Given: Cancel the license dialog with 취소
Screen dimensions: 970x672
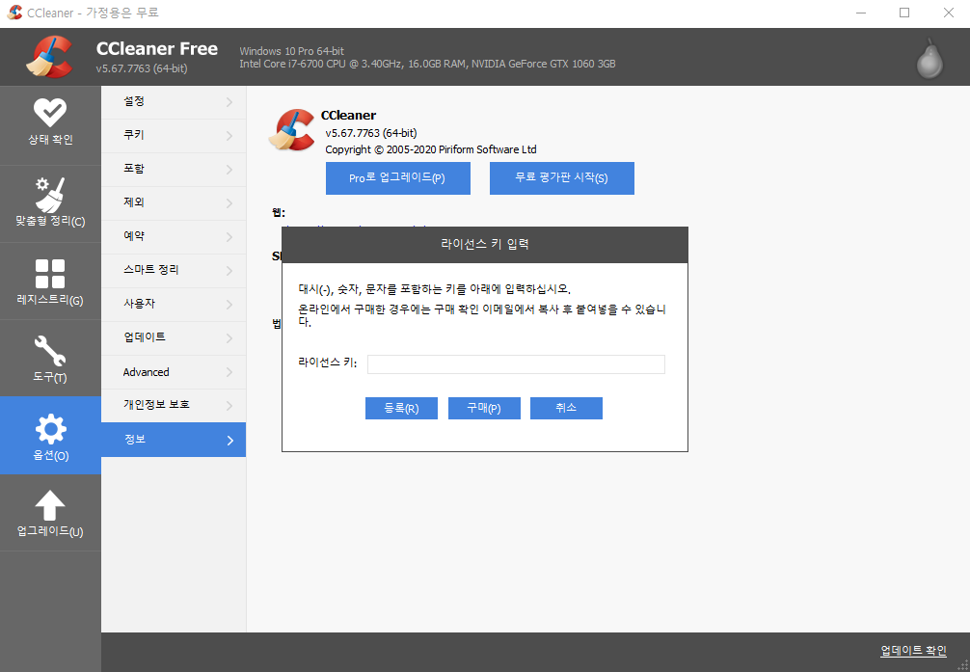Looking at the screenshot, I should pyautogui.click(x=566, y=409).
